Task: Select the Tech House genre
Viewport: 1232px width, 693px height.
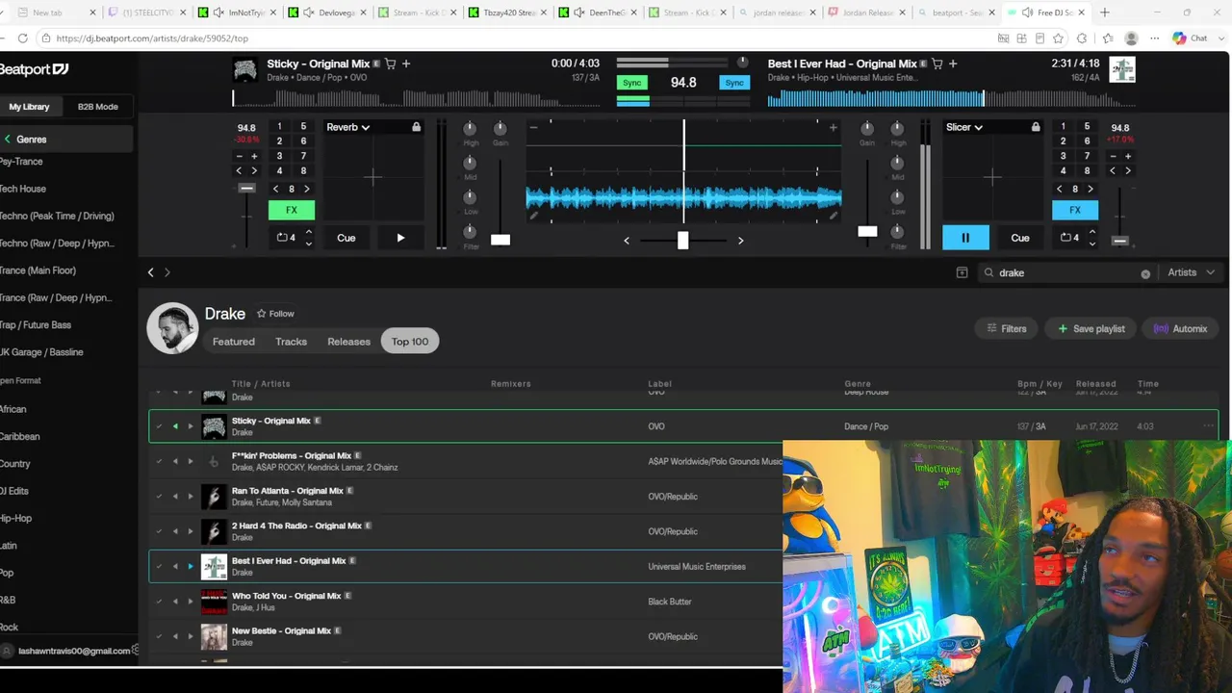Action: click(x=23, y=189)
